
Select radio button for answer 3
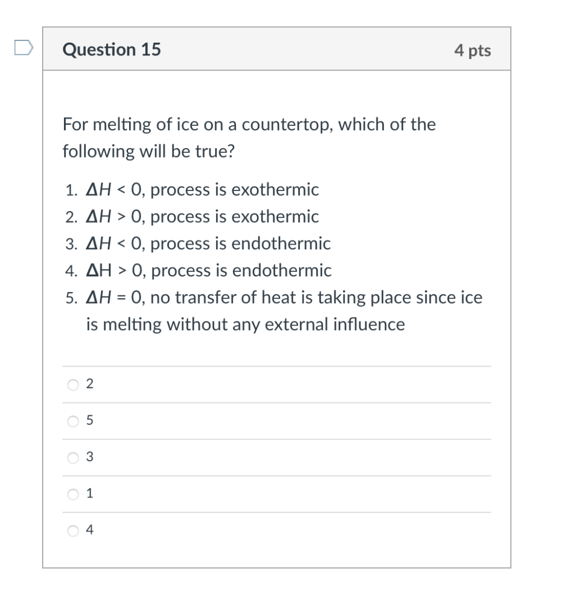72,458
